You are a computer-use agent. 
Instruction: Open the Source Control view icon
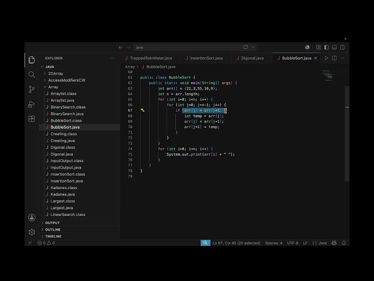32,90
